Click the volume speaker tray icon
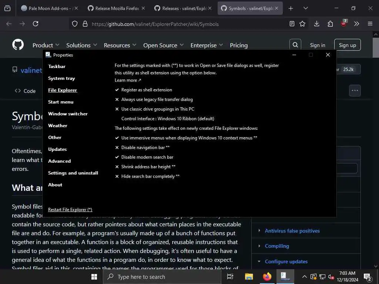 point(331,277)
